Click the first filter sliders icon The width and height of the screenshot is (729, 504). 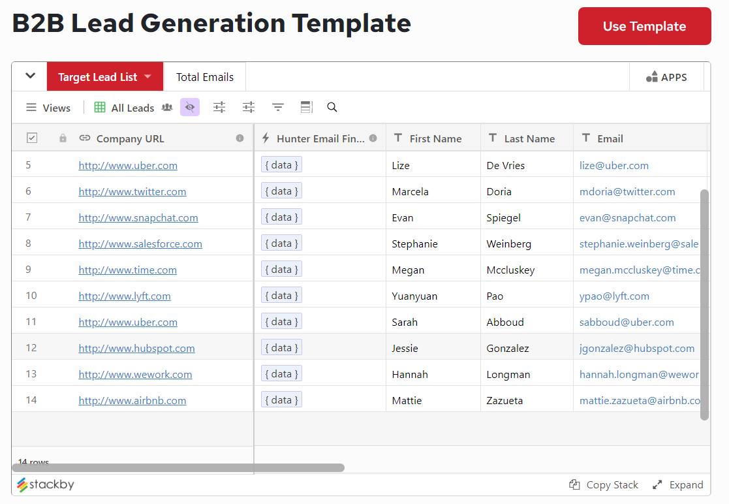[219, 107]
